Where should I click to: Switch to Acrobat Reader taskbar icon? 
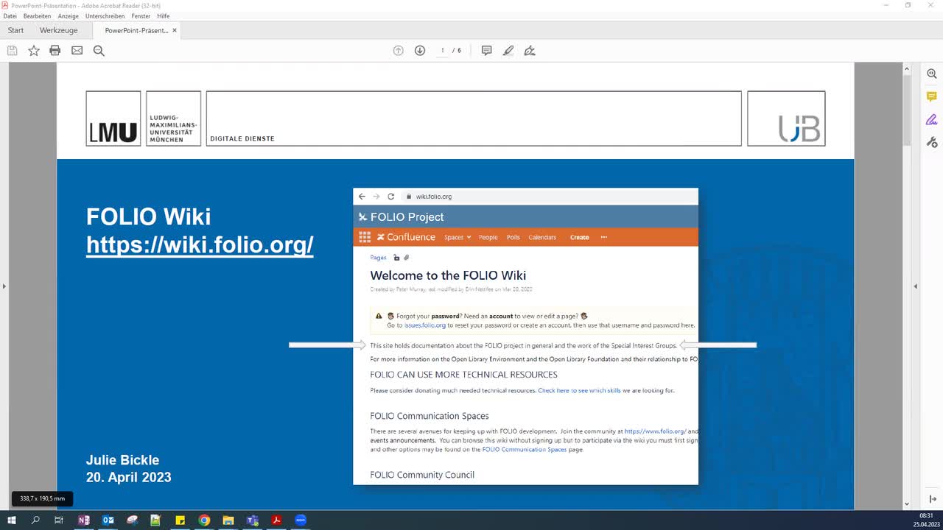(277, 520)
